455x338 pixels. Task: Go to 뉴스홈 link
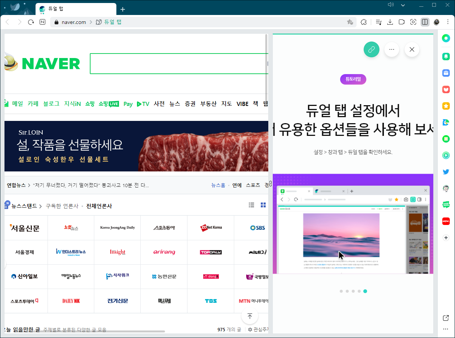click(x=218, y=185)
